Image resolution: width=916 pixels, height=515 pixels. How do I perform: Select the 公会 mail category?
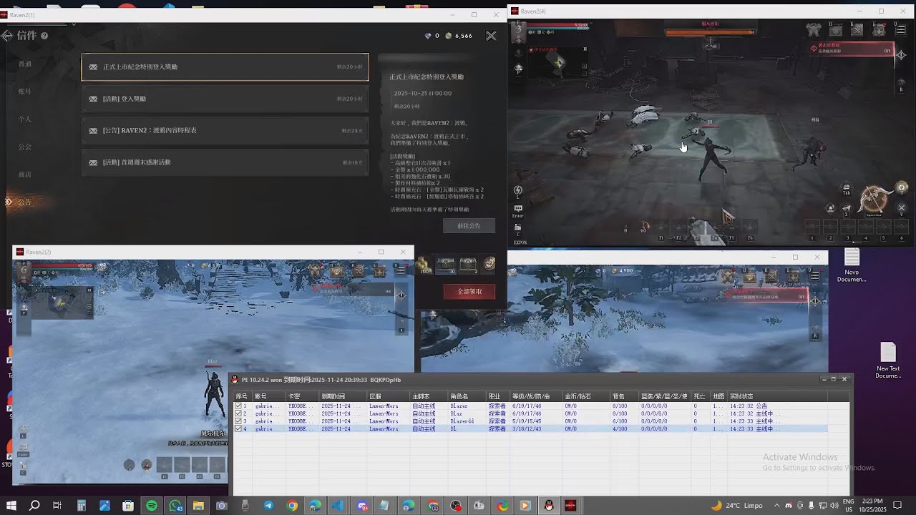25,147
